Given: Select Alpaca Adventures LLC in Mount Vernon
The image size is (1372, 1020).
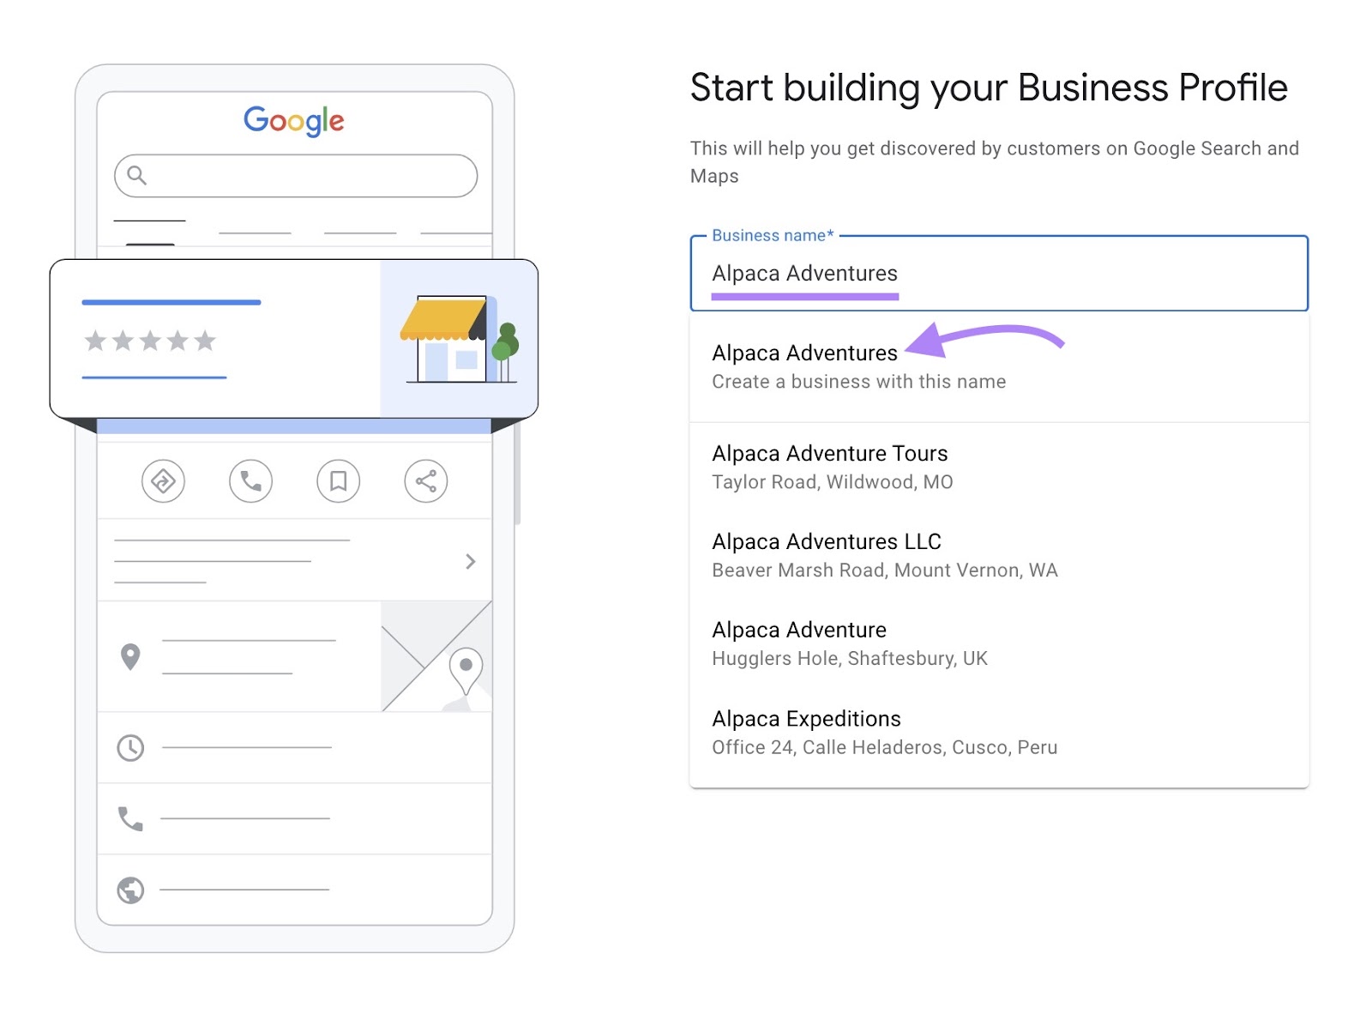Looking at the screenshot, I should pyautogui.click(x=826, y=541).
